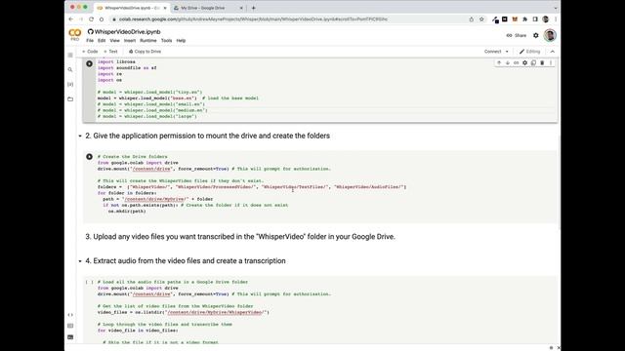625x351 pixels.
Task: Close the My Drive browser tab
Action: (241, 8)
